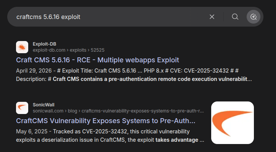Click the magnifying glass search icon

click(x=235, y=17)
